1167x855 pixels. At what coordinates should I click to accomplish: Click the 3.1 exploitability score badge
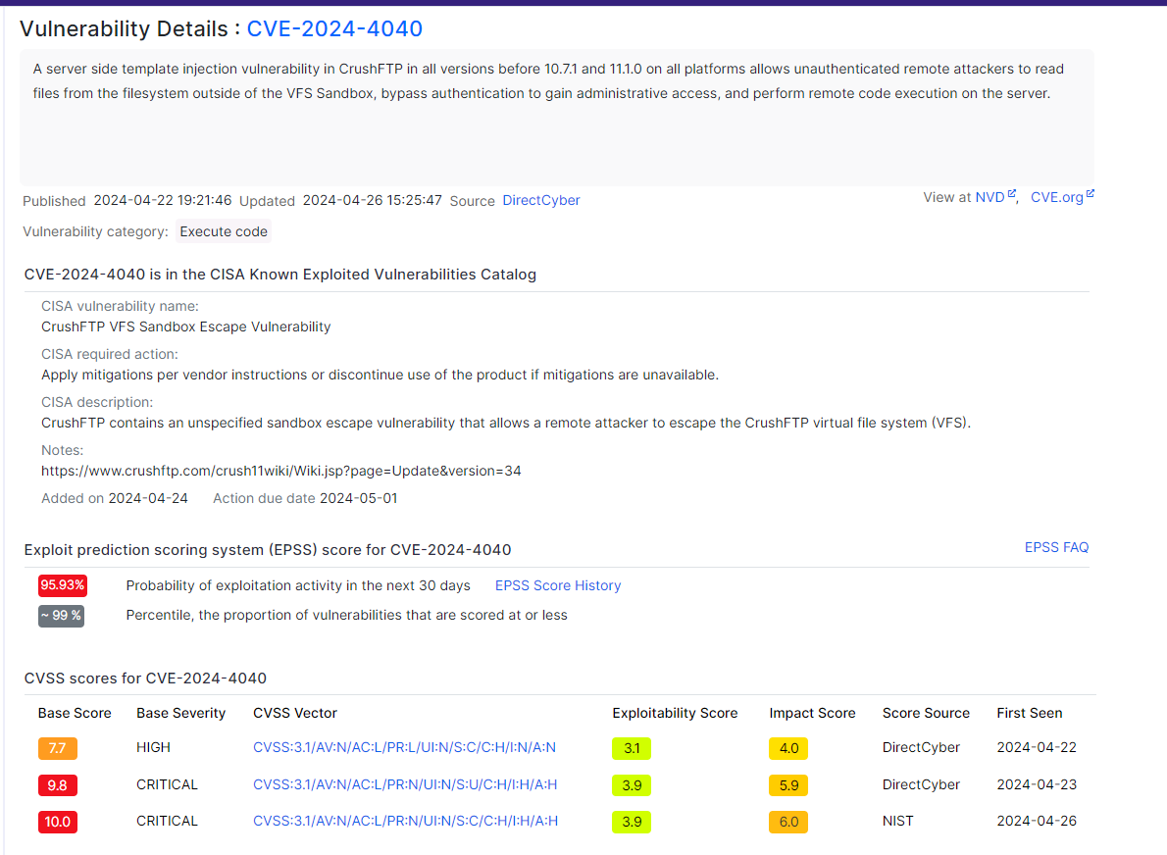pyautogui.click(x=632, y=748)
